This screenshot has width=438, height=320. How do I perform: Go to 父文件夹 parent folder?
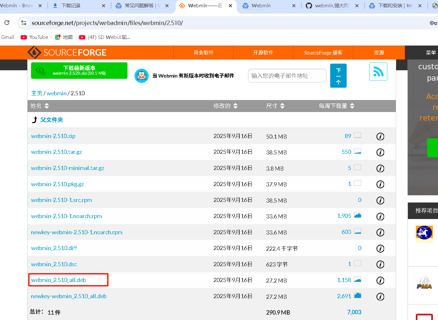click(x=51, y=120)
